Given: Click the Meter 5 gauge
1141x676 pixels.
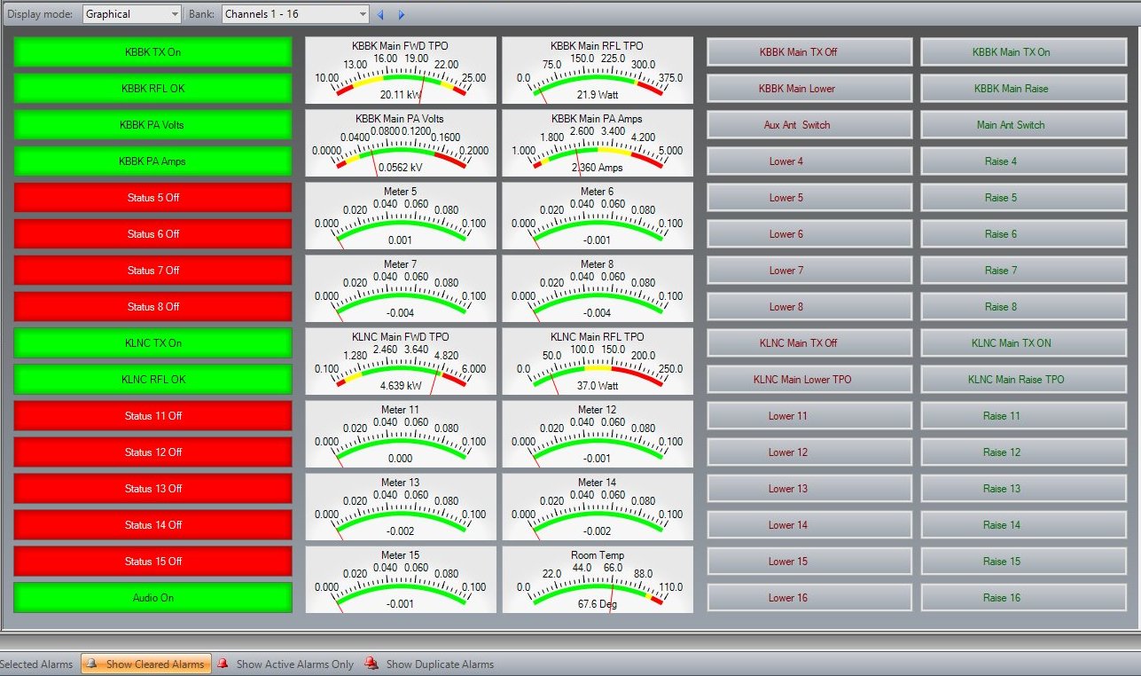Looking at the screenshot, I should tap(401, 216).
